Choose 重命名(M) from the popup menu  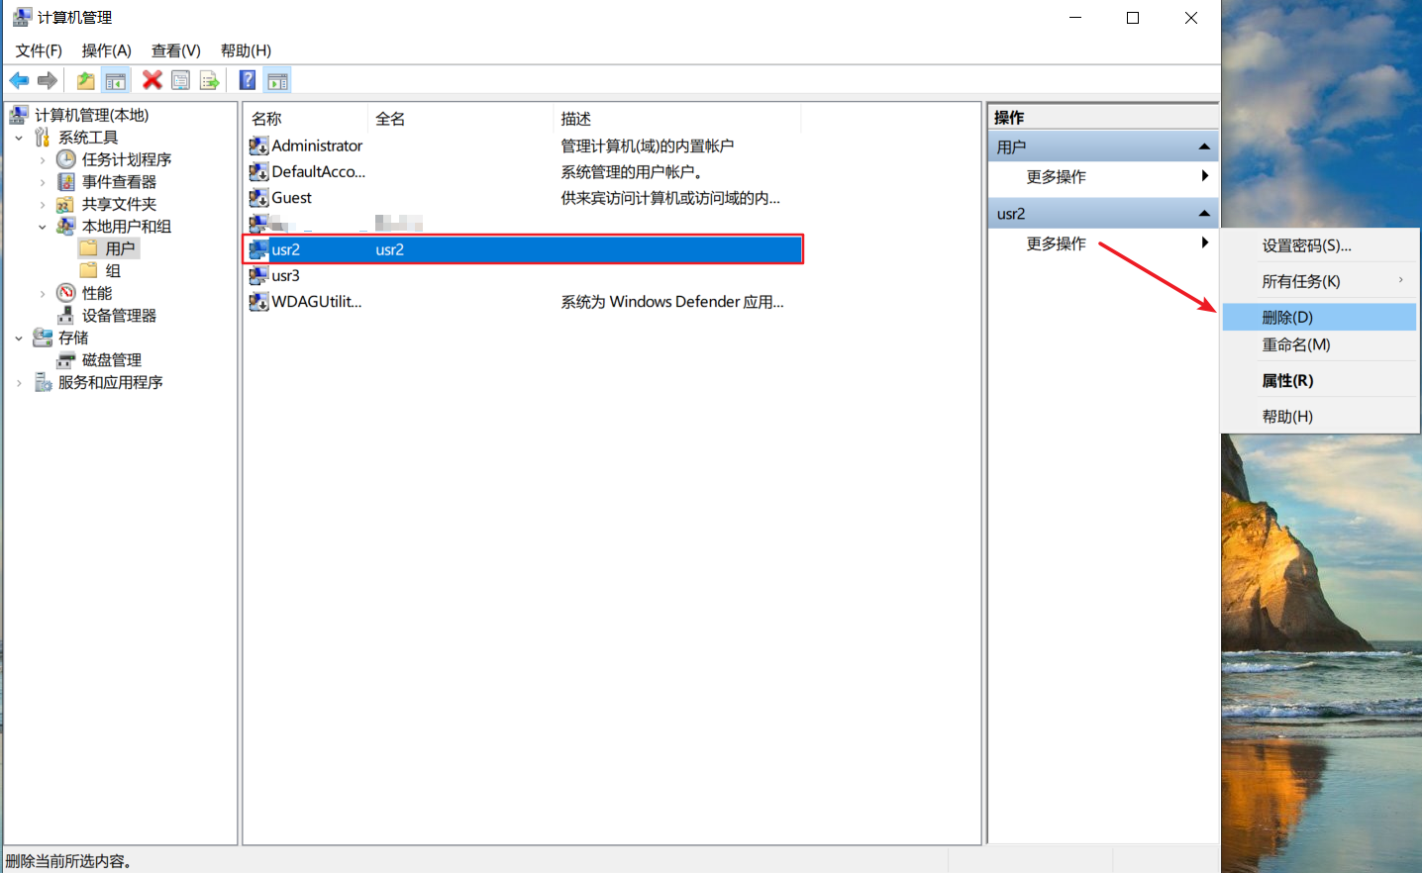(1320, 344)
